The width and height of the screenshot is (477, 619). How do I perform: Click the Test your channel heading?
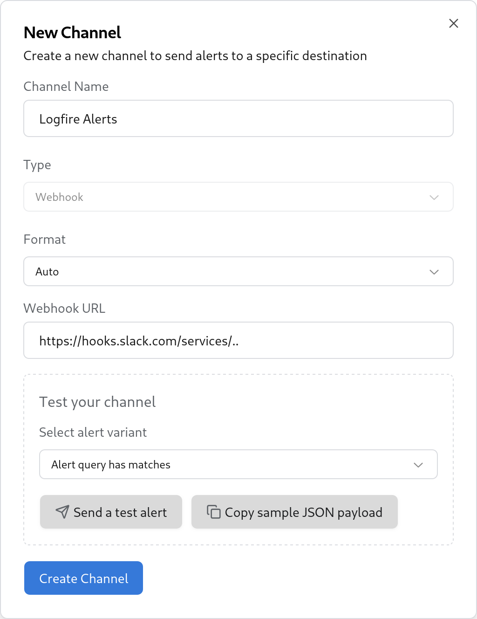pos(97,402)
